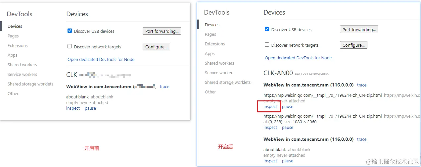Inspect the empty never-attached mp.weixin.qq.com page
421x167 pixels.
[270, 106]
